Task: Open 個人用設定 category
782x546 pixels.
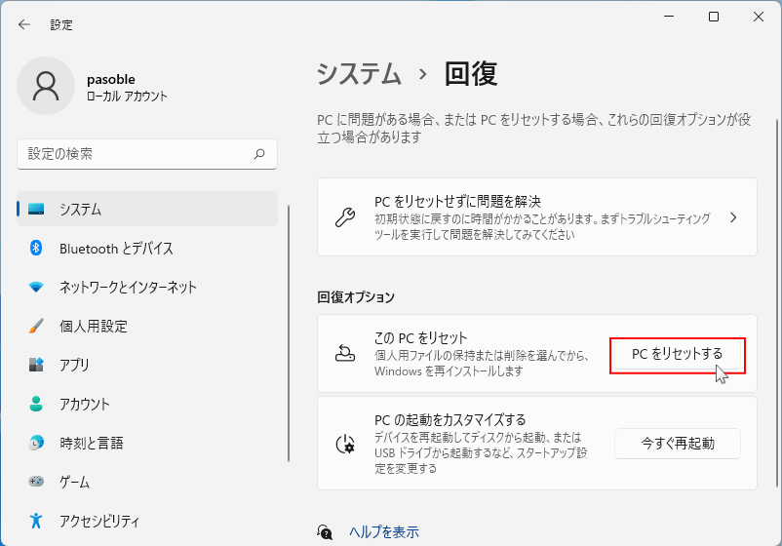Action: (147, 326)
